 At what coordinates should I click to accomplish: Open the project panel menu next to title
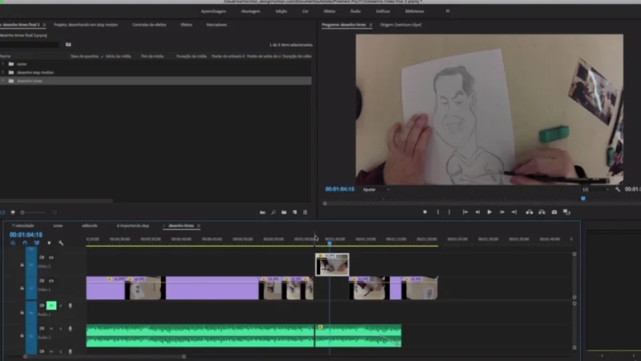pos(44,25)
